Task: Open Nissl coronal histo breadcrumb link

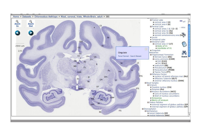Action: pos(82,17)
